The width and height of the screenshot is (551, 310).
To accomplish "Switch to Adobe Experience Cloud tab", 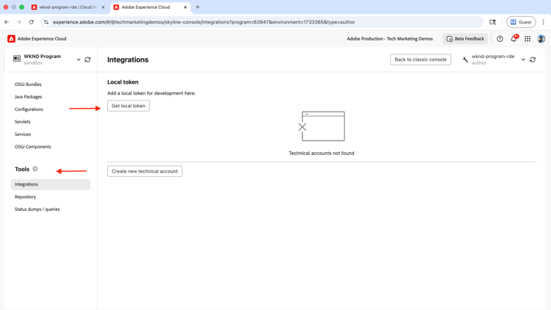I will (x=151, y=7).
